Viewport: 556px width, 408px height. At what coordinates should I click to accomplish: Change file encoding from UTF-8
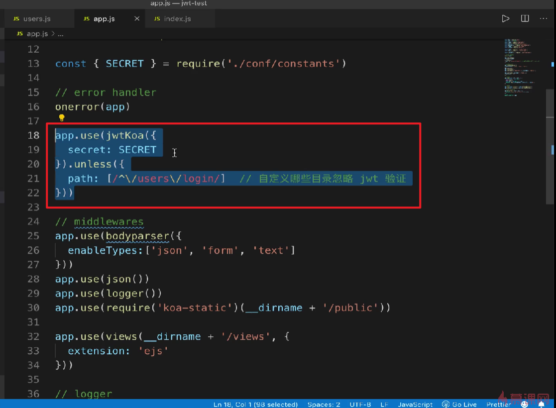(x=360, y=404)
